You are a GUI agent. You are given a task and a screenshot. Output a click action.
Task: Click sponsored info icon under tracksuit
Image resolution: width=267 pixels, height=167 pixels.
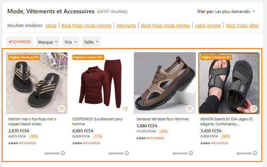click(127, 153)
